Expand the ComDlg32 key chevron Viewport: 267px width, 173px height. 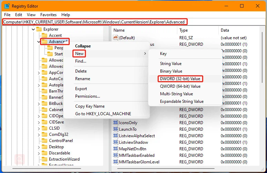[39, 134]
